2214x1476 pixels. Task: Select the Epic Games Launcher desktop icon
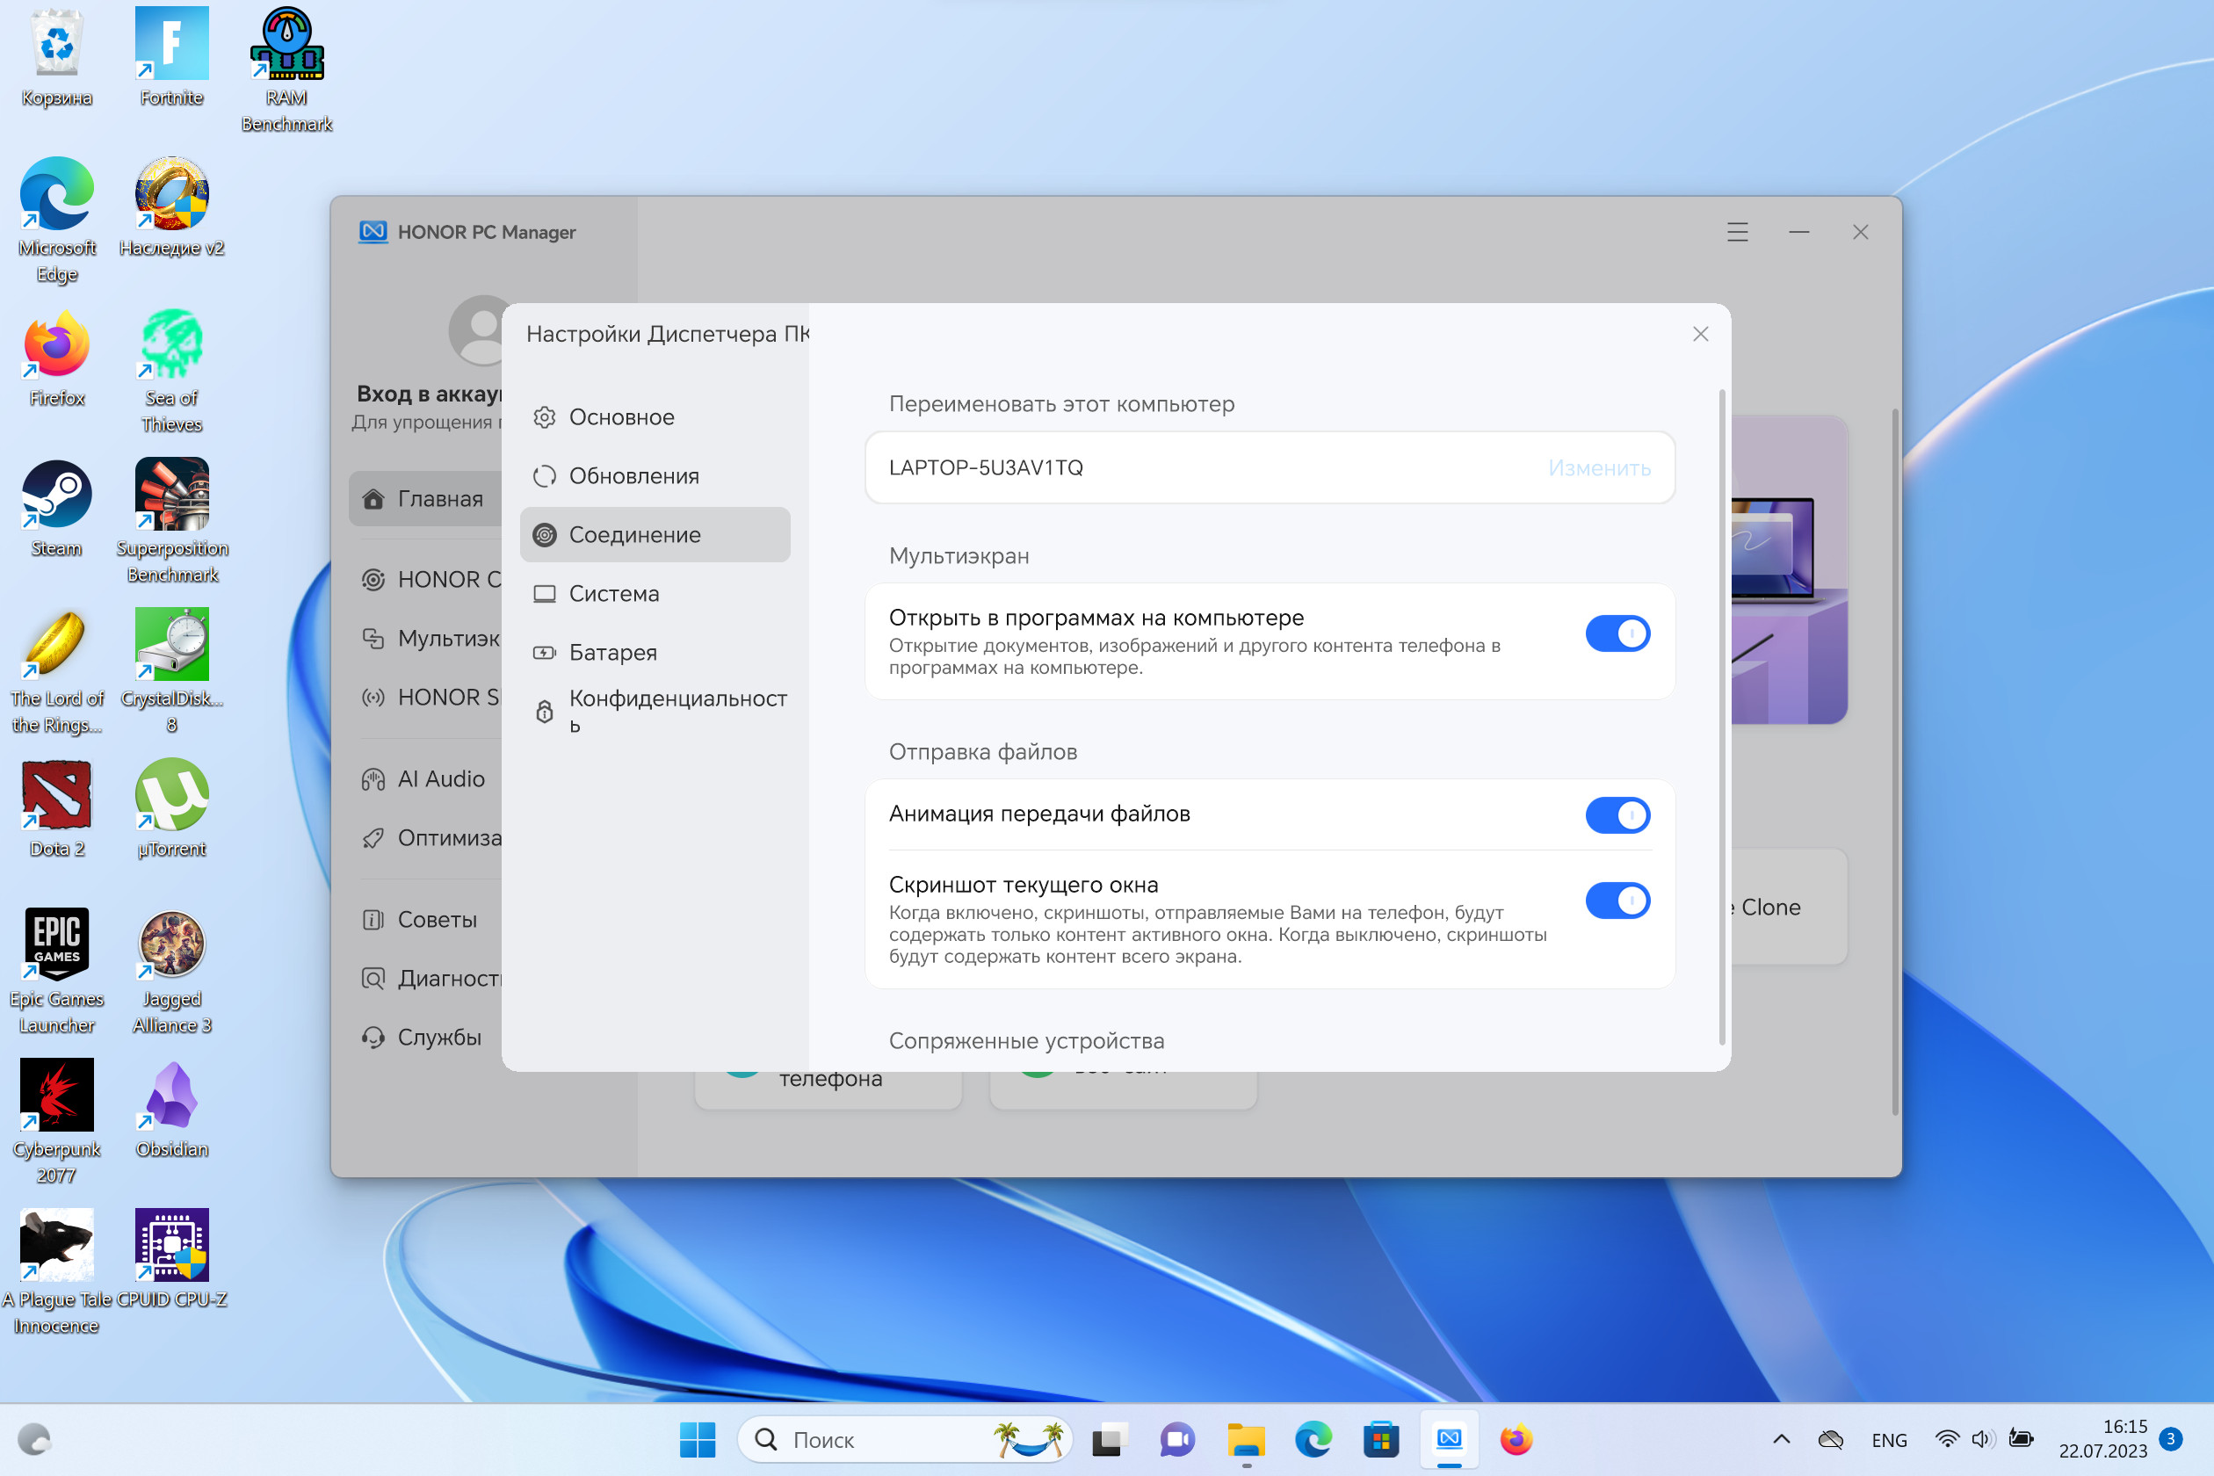click(56, 973)
